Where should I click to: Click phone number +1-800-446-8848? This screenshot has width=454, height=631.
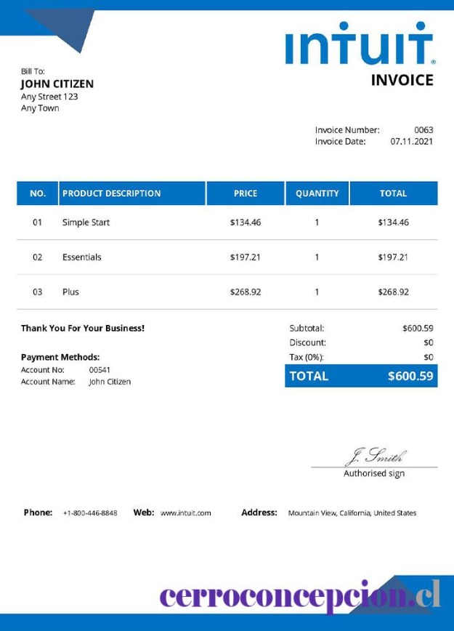(90, 513)
